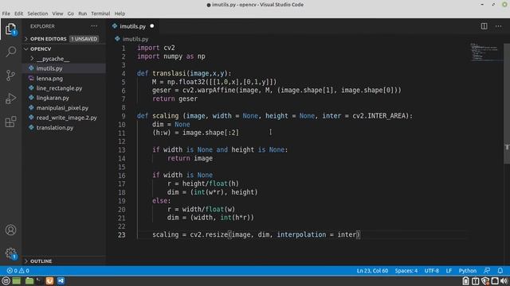Open notifications bell in status bar

click(500, 270)
